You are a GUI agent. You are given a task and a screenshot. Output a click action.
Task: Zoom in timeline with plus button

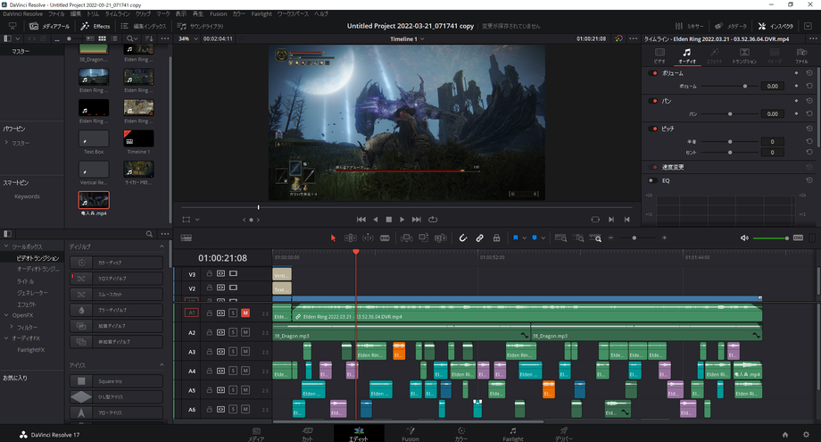(x=665, y=238)
